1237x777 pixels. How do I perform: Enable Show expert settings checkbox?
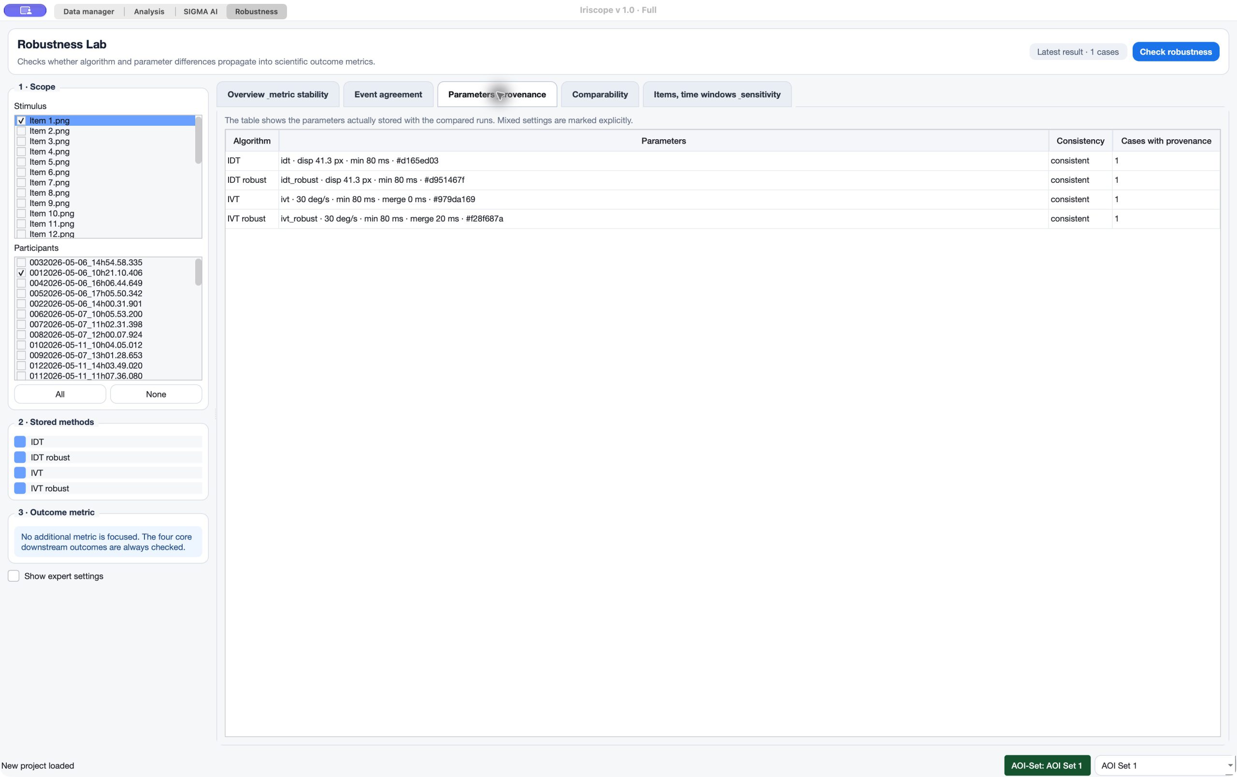14,576
